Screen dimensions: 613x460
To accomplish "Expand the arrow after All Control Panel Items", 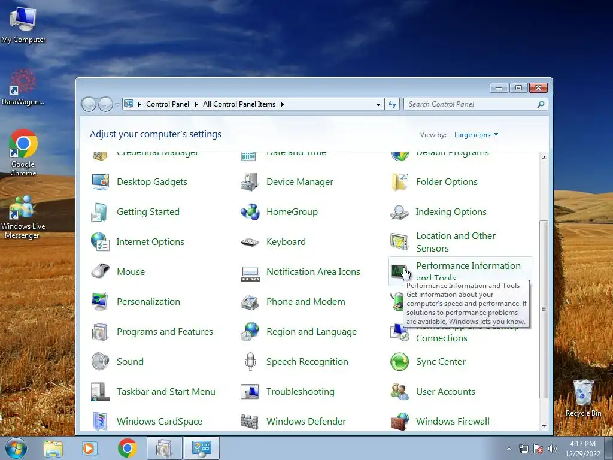I will pyautogui.click(x=283, y=104).
